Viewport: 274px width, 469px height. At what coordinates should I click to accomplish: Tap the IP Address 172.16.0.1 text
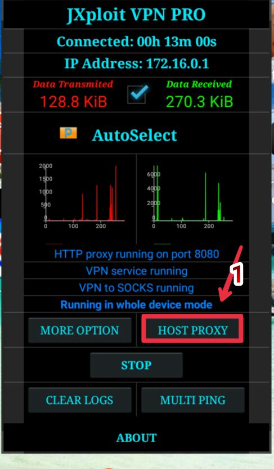(x=136, y=64)
